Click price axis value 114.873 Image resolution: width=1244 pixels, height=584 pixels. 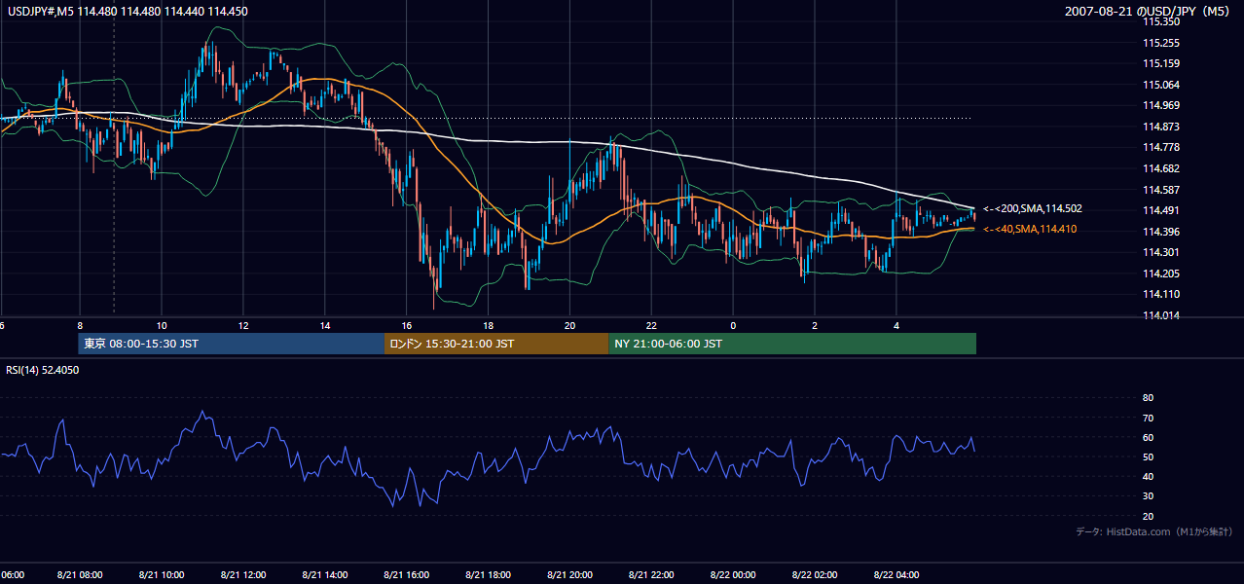pos(1161,127)
